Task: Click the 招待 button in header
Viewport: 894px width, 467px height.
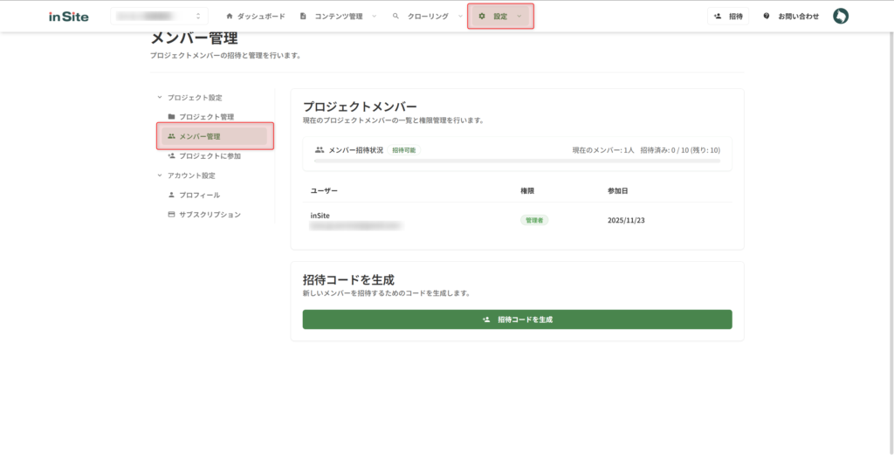Action: pyautogui.click(x=728, y=16)
